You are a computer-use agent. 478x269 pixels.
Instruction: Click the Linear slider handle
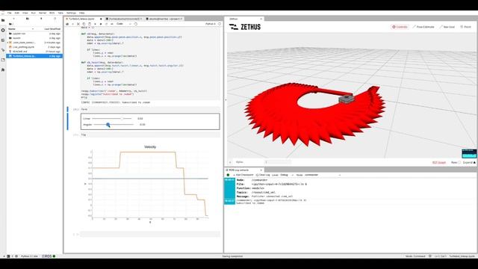122,118
